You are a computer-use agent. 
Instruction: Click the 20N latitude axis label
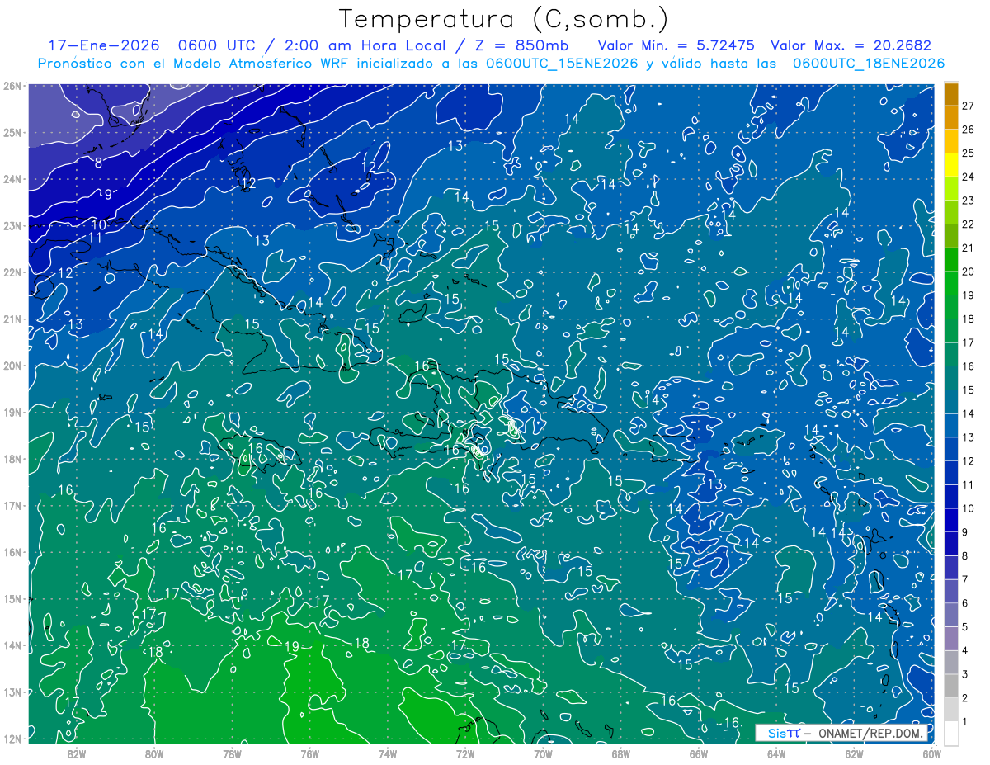point(12,366)
